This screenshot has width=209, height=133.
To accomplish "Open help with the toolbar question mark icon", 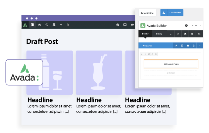I will coord(118,25).
